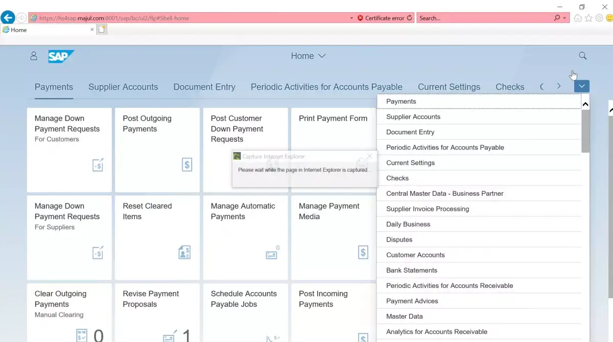The width and height of the screenshot is (613, 342).
Task: Open Post Customer Down Payment Requests tile
Action: pos(245,150)
